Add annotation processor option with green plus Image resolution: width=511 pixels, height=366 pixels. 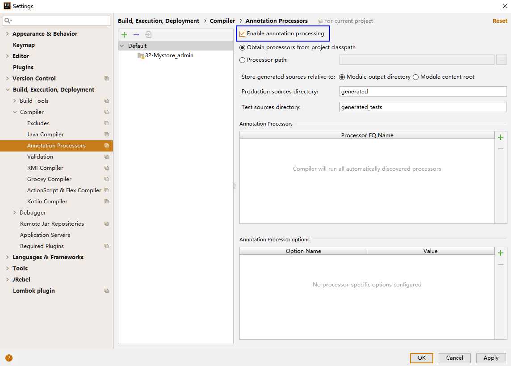(501, 253)
